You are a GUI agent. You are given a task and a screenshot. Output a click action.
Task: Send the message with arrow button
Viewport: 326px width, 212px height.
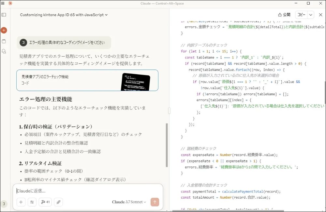tap(155, 202)
